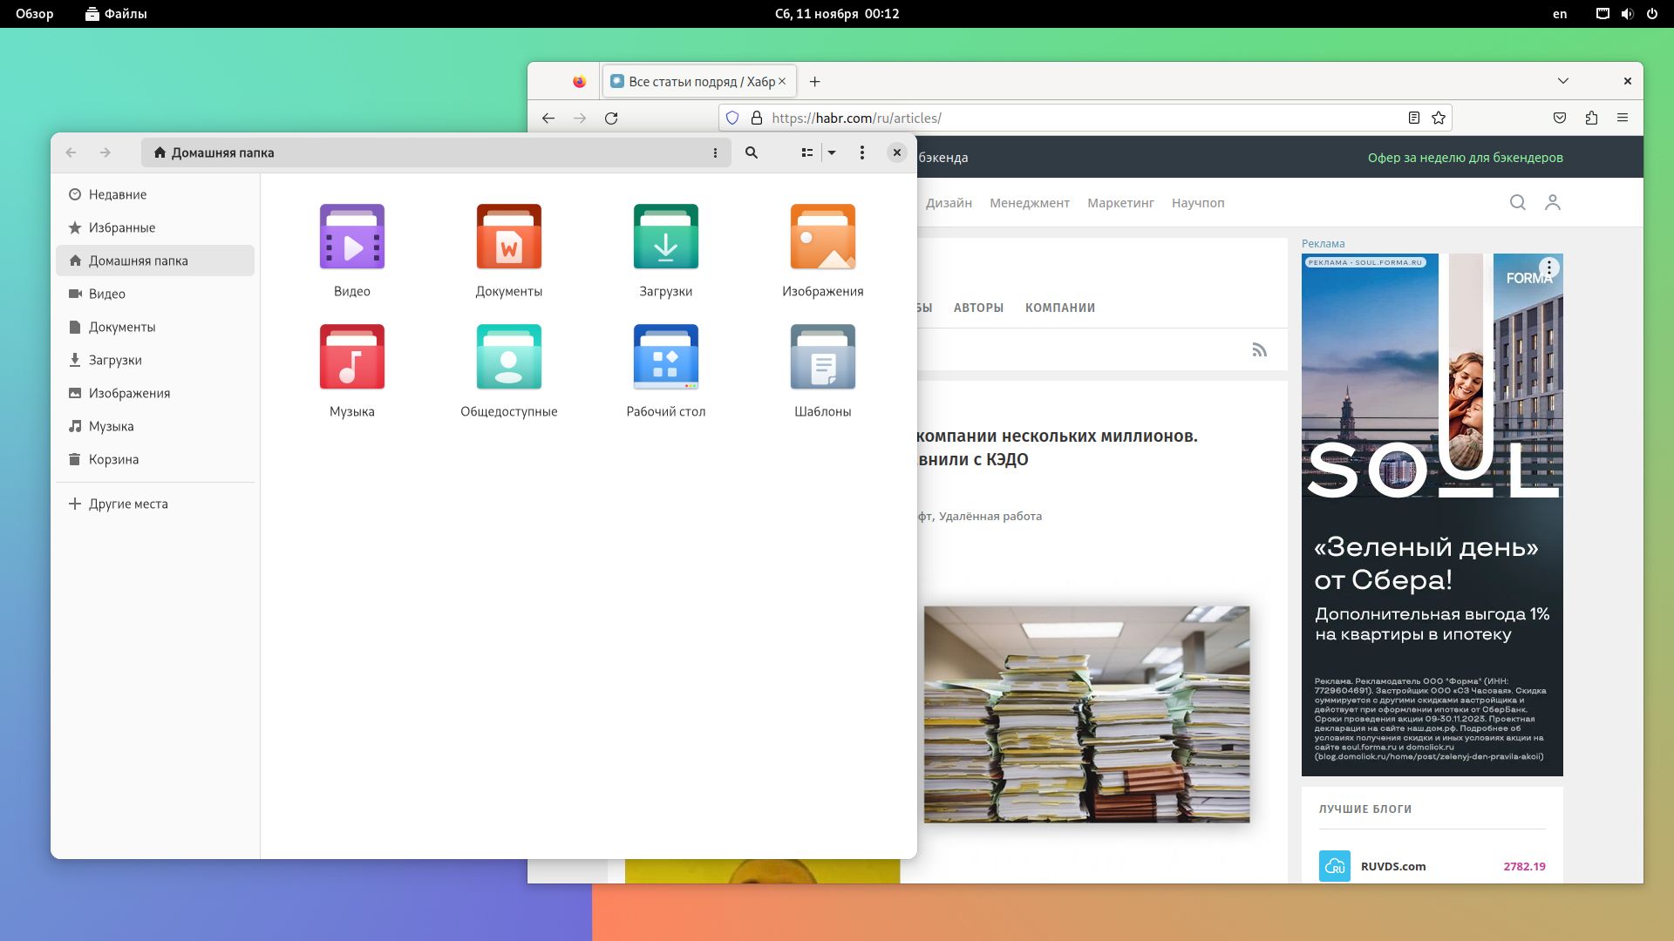Screen dimensions: 1674x941
Task: Open Firefox hamburger menu
Action: pyautogui.click(x=1623, y=118)
